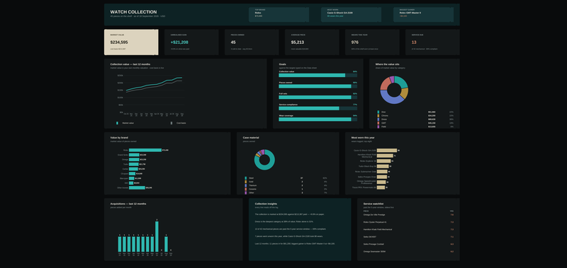Click the Rolex Oyster Perpetual 41 watchlist row
Image resolution: width=567 pixels, height=268 pixels.
pyautogui.click(x=408, y=222)
